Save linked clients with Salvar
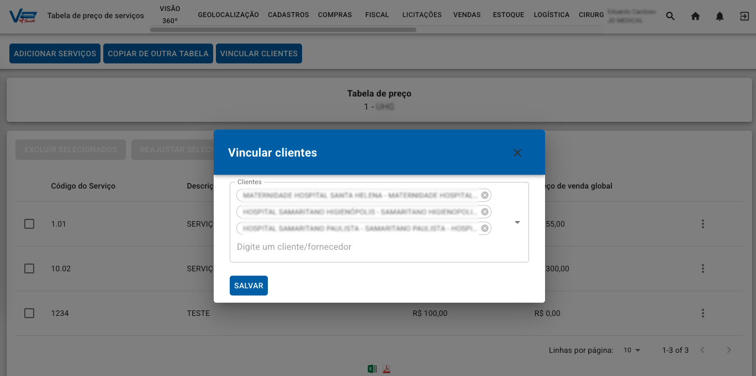Screen dimensions: 756x376 (249, 286)
